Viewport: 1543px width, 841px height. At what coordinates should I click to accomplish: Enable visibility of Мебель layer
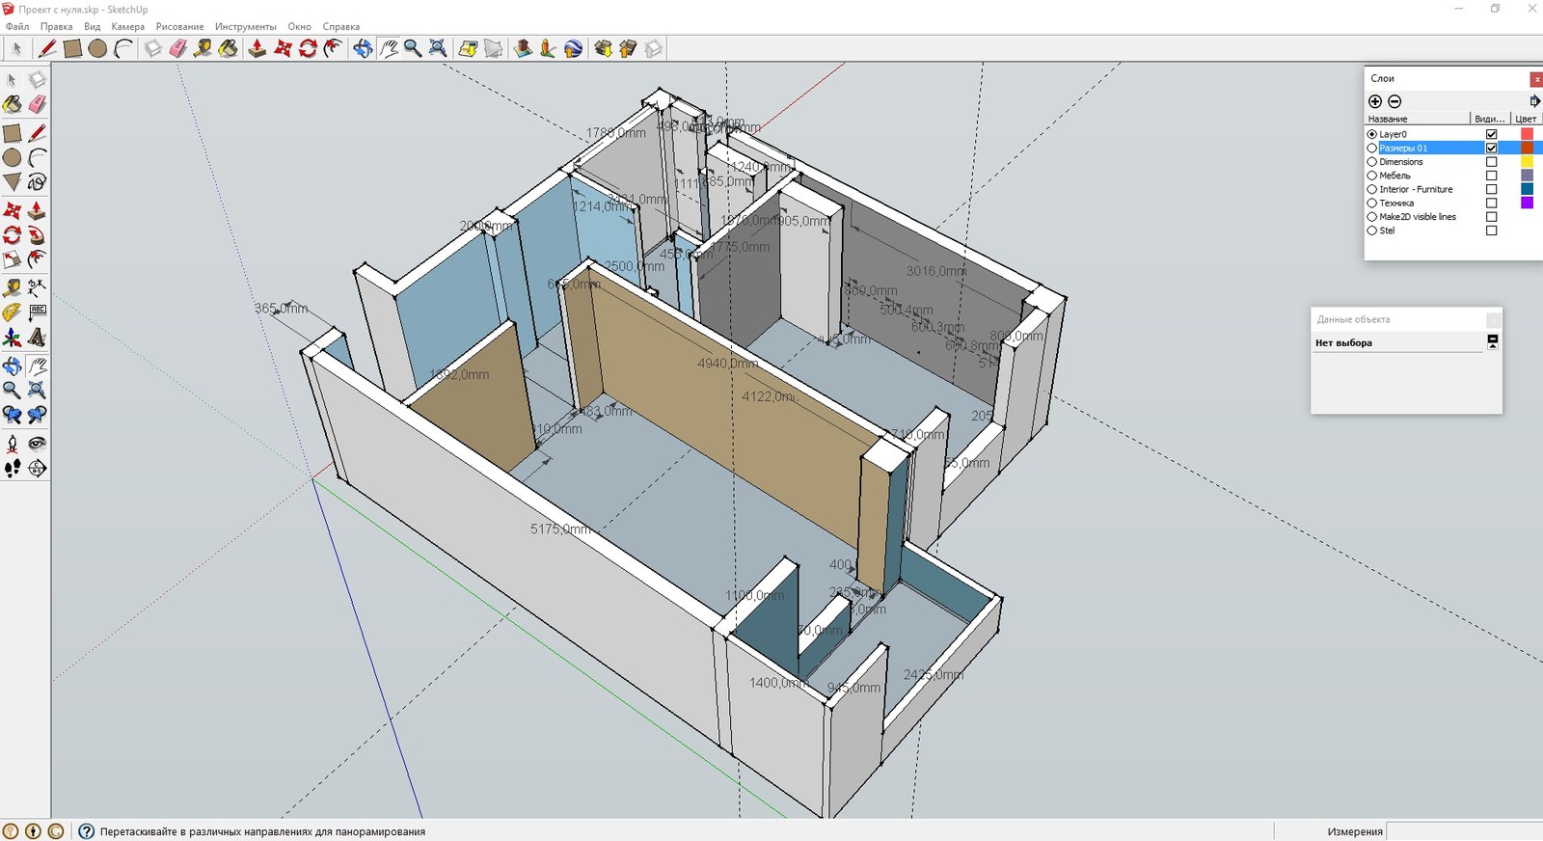point(1491,176)
